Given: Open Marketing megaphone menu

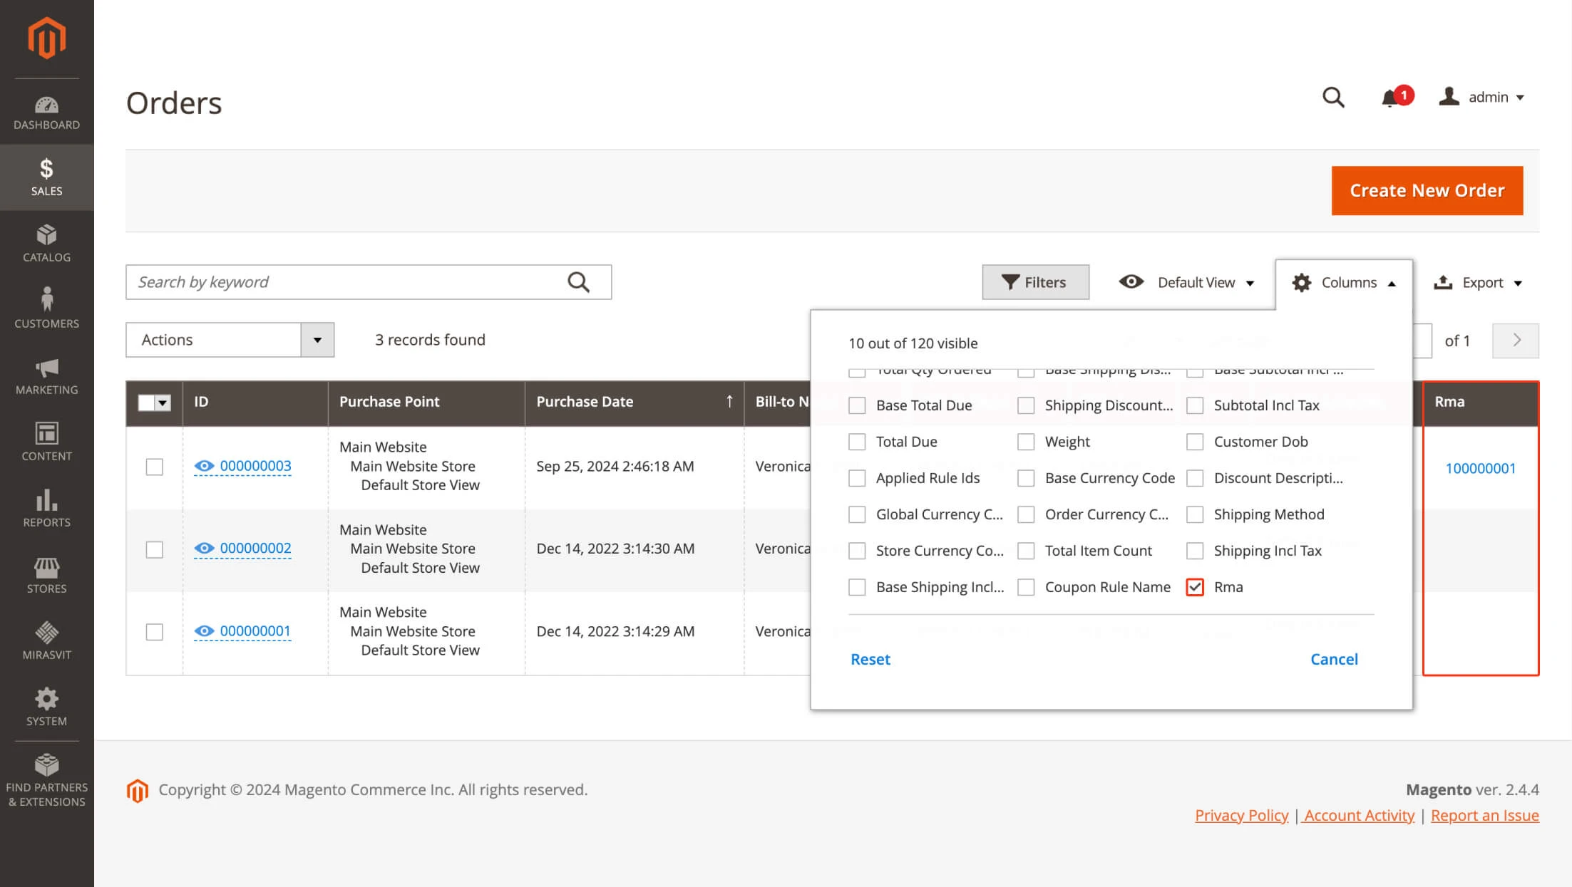Looking at the screenshot, I should click(x=46, y=376).
